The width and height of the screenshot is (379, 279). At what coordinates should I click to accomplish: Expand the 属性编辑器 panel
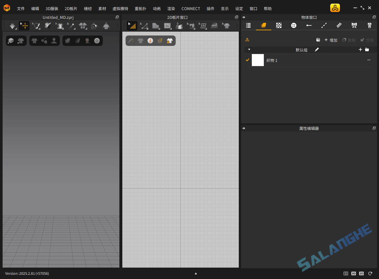(243, 128)
